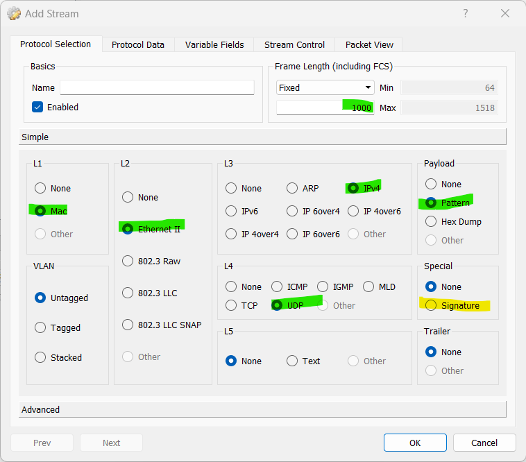Open the Fixed frame length dropdown
The image size is (526, 462).
(x=325, y=87)
